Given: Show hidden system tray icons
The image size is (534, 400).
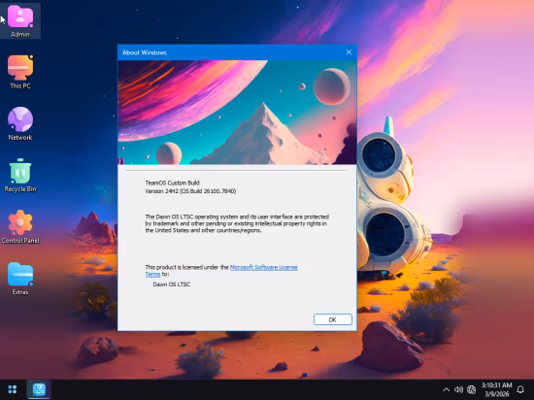Looking at the screenshot, I should (x=447, y=389).
